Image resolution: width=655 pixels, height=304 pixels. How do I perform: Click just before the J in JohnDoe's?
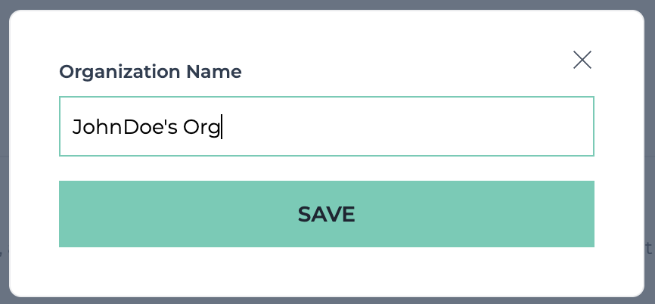(73, 127)
